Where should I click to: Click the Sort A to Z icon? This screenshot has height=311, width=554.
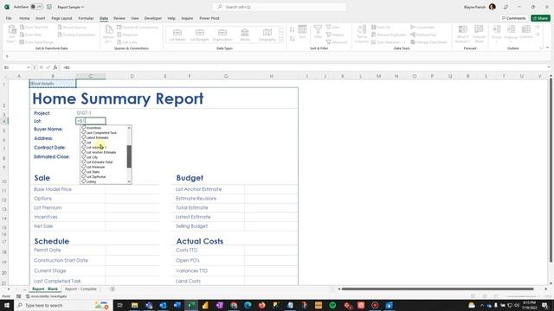pyautogui.click(x=293, y=30)
